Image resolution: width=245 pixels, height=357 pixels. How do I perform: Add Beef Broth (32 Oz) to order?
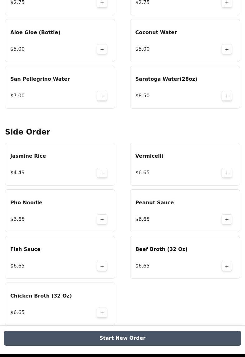(x=227, y=266)
